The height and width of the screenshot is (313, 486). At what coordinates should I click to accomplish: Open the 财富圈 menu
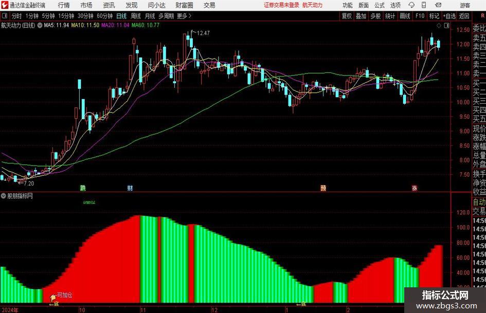coord(184,5)
